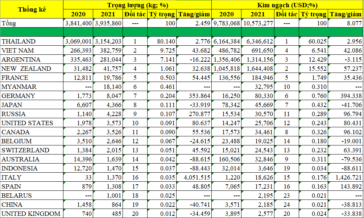Select Thailand 2021 value 6,346,612

(258, 41)
